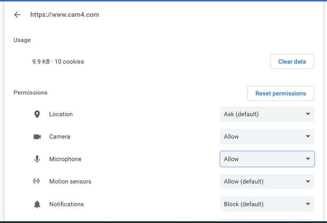Click the Camera dropdown arrow

point(308,136)
